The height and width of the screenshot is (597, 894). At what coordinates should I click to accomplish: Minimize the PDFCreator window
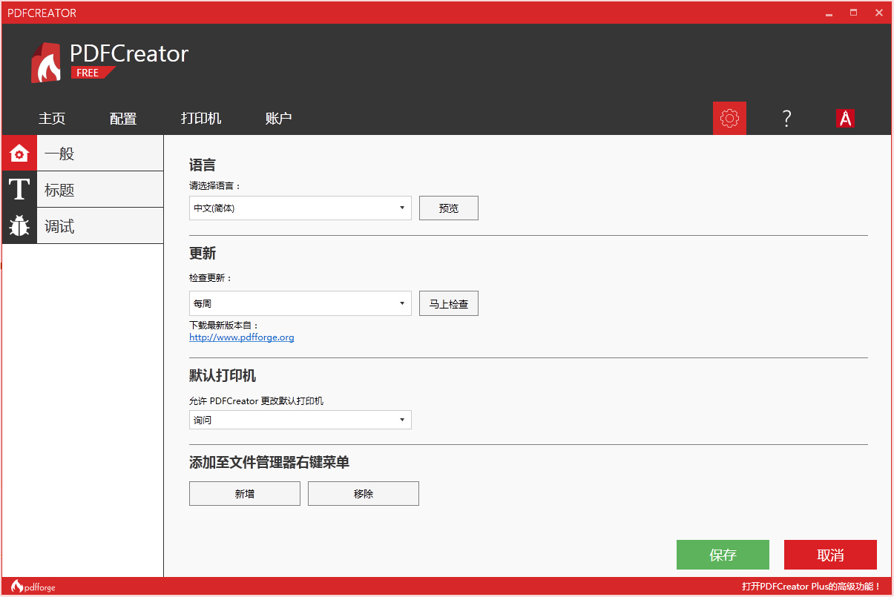[829, 13]
